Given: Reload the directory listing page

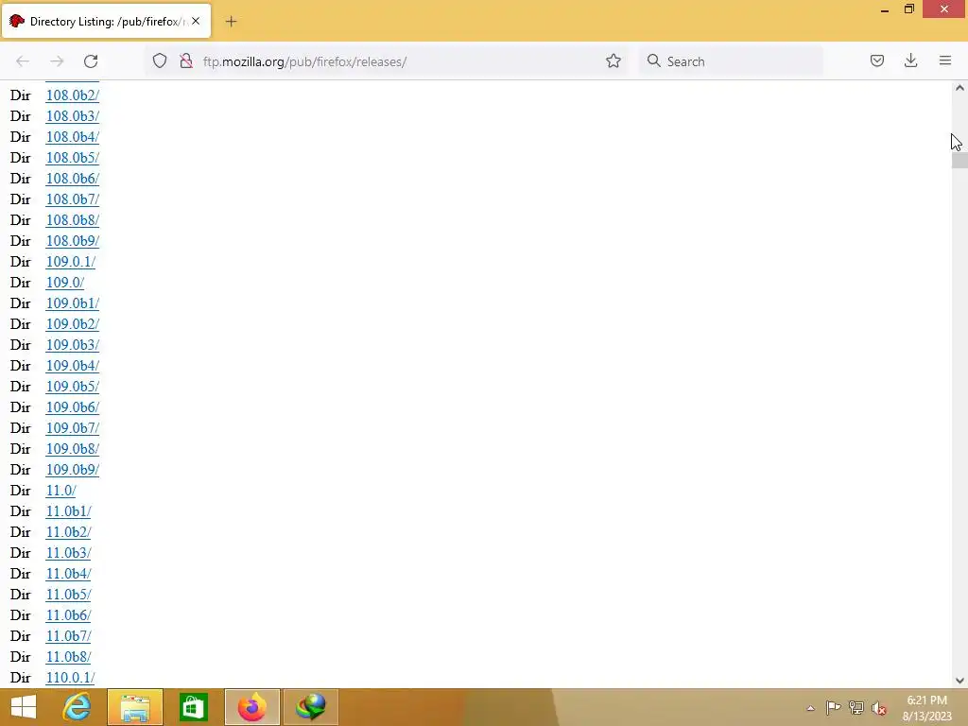Looking at the screenshot, I should coord(91,61).
